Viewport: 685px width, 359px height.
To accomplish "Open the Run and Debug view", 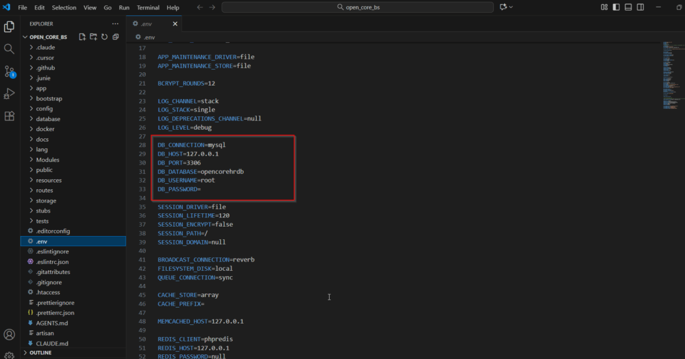I will [x=9, y=93].
